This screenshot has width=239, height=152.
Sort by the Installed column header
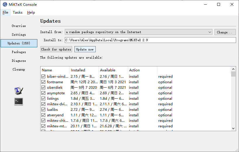(x=84, y=70)
